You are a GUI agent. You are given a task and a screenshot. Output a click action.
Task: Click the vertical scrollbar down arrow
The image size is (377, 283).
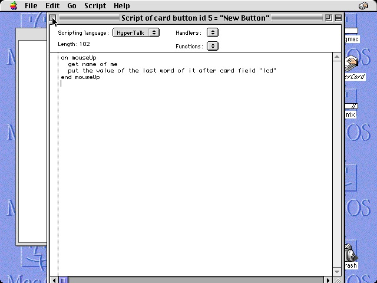[x=337, y=272]
